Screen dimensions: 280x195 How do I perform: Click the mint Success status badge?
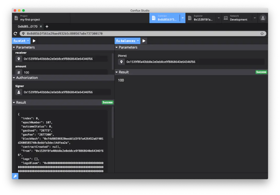coord(108,102)
